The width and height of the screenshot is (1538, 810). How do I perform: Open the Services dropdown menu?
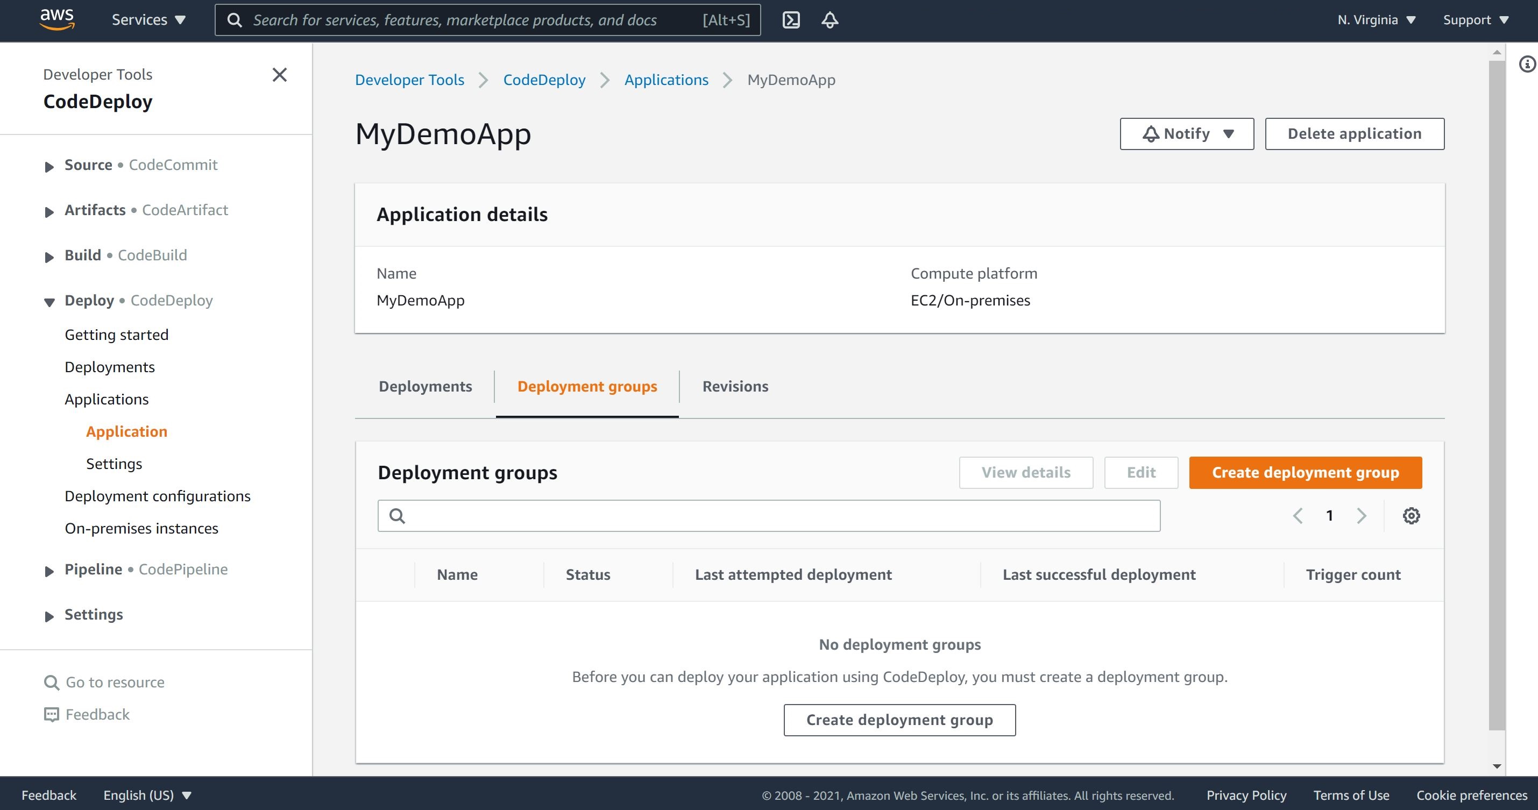point(148,20)
